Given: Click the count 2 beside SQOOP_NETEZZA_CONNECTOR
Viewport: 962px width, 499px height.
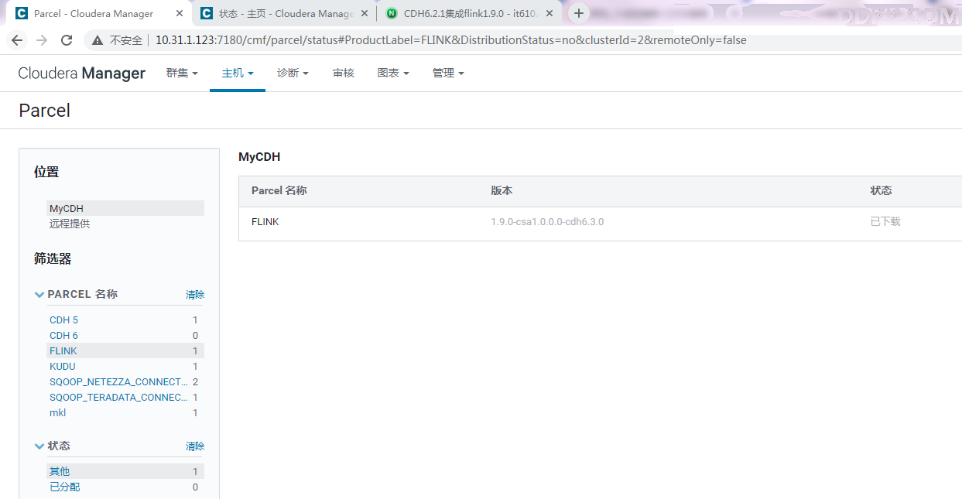Looking at the screenshot, I should coord(195,381).
